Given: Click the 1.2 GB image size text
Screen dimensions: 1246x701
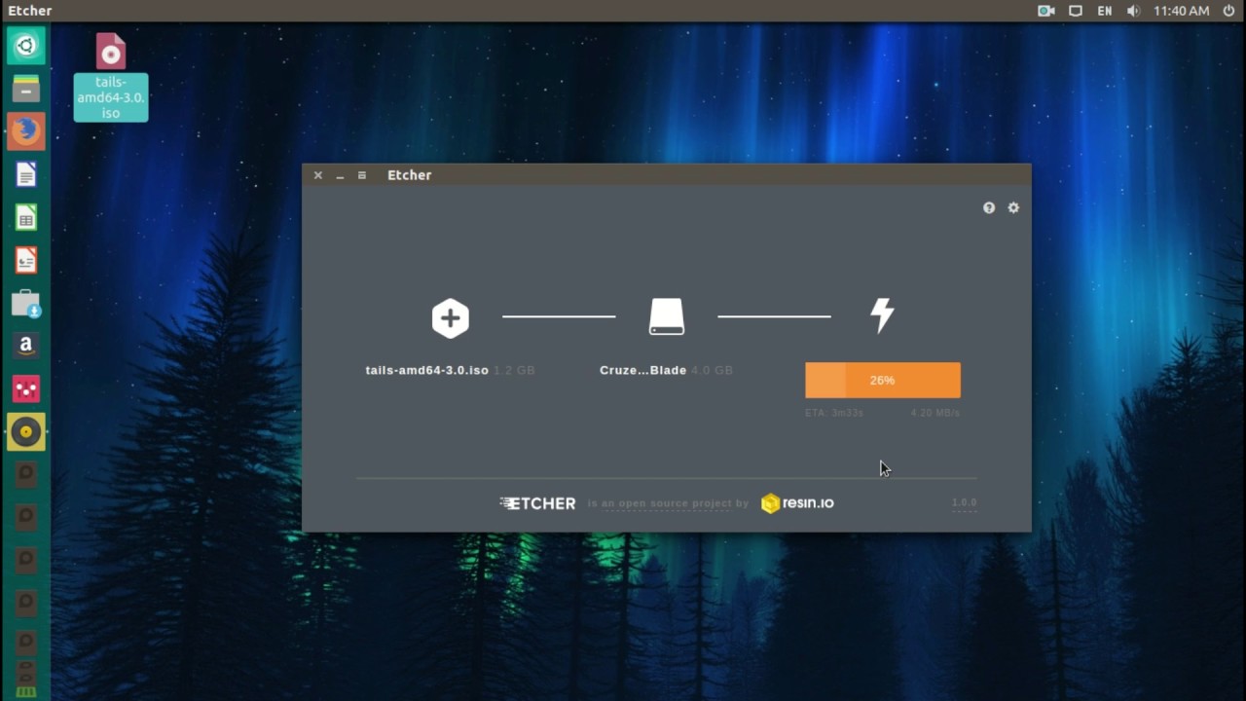Looking at the screenshot, I should coord(514,370).
